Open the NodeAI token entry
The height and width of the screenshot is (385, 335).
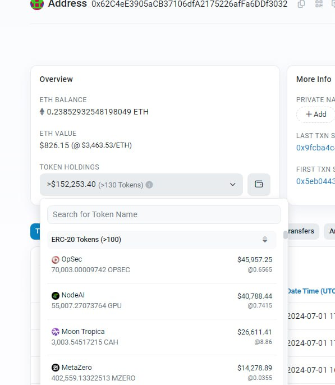point(162,301)
